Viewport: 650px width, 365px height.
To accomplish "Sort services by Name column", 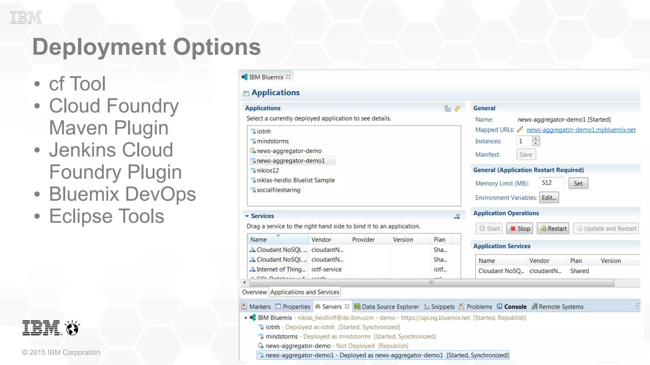I will [x=278, y=240].
